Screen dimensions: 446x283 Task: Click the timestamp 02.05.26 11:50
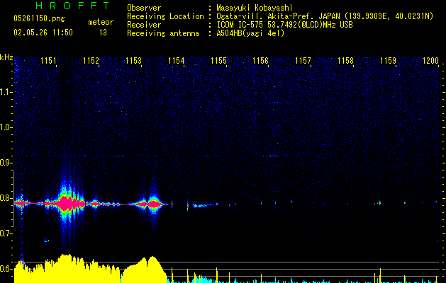43,33
